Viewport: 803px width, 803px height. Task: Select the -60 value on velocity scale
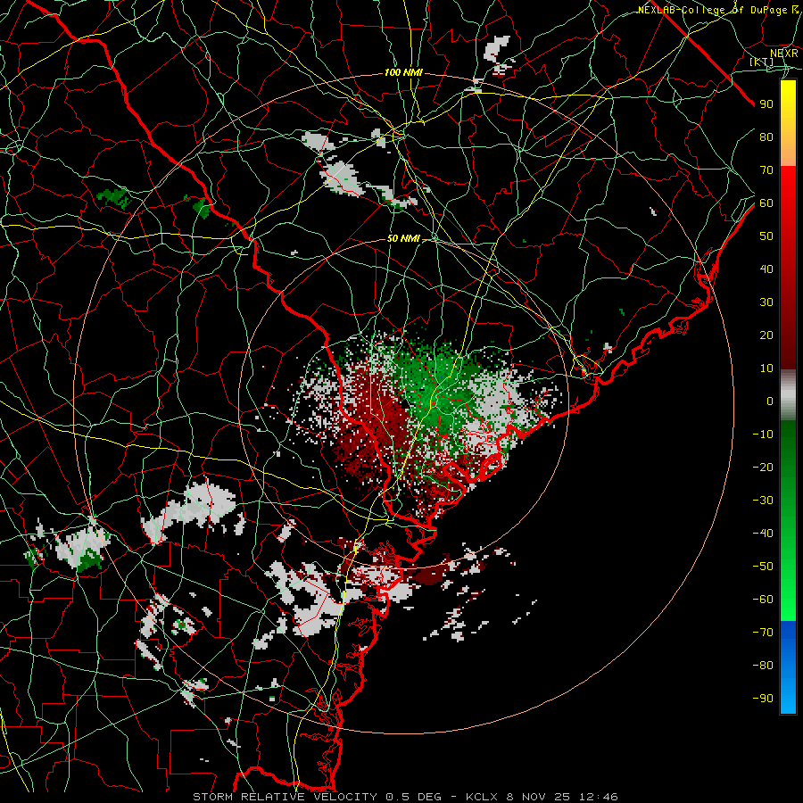point(763,600)
